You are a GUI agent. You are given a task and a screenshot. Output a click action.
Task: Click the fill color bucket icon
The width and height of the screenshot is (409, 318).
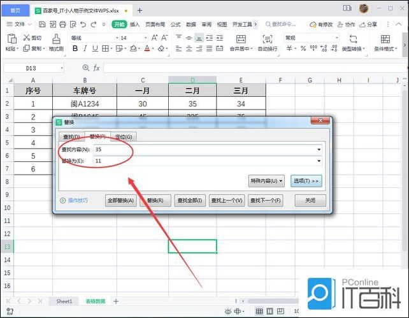point(133,48)
